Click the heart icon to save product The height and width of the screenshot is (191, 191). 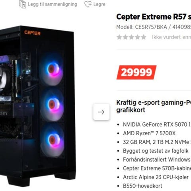click(88, 4)
